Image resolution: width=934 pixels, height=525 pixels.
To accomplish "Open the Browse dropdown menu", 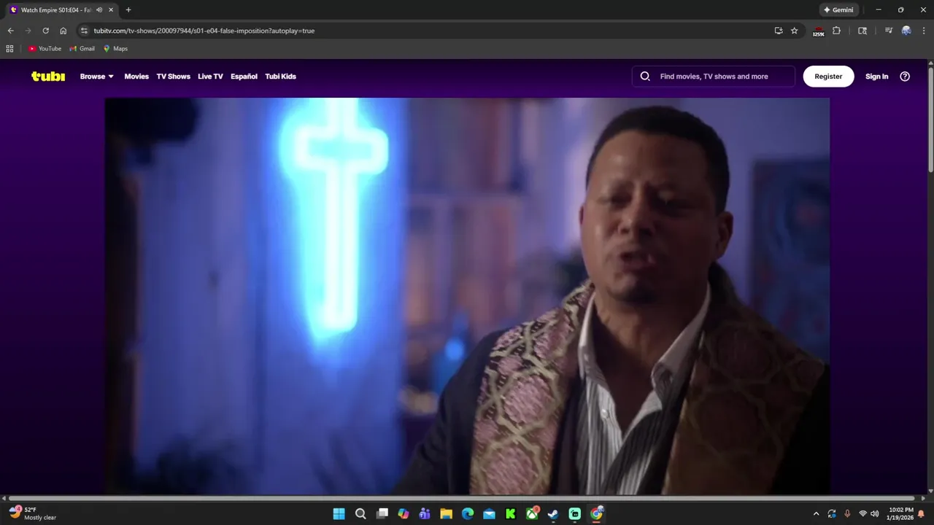I will (97, 76).
